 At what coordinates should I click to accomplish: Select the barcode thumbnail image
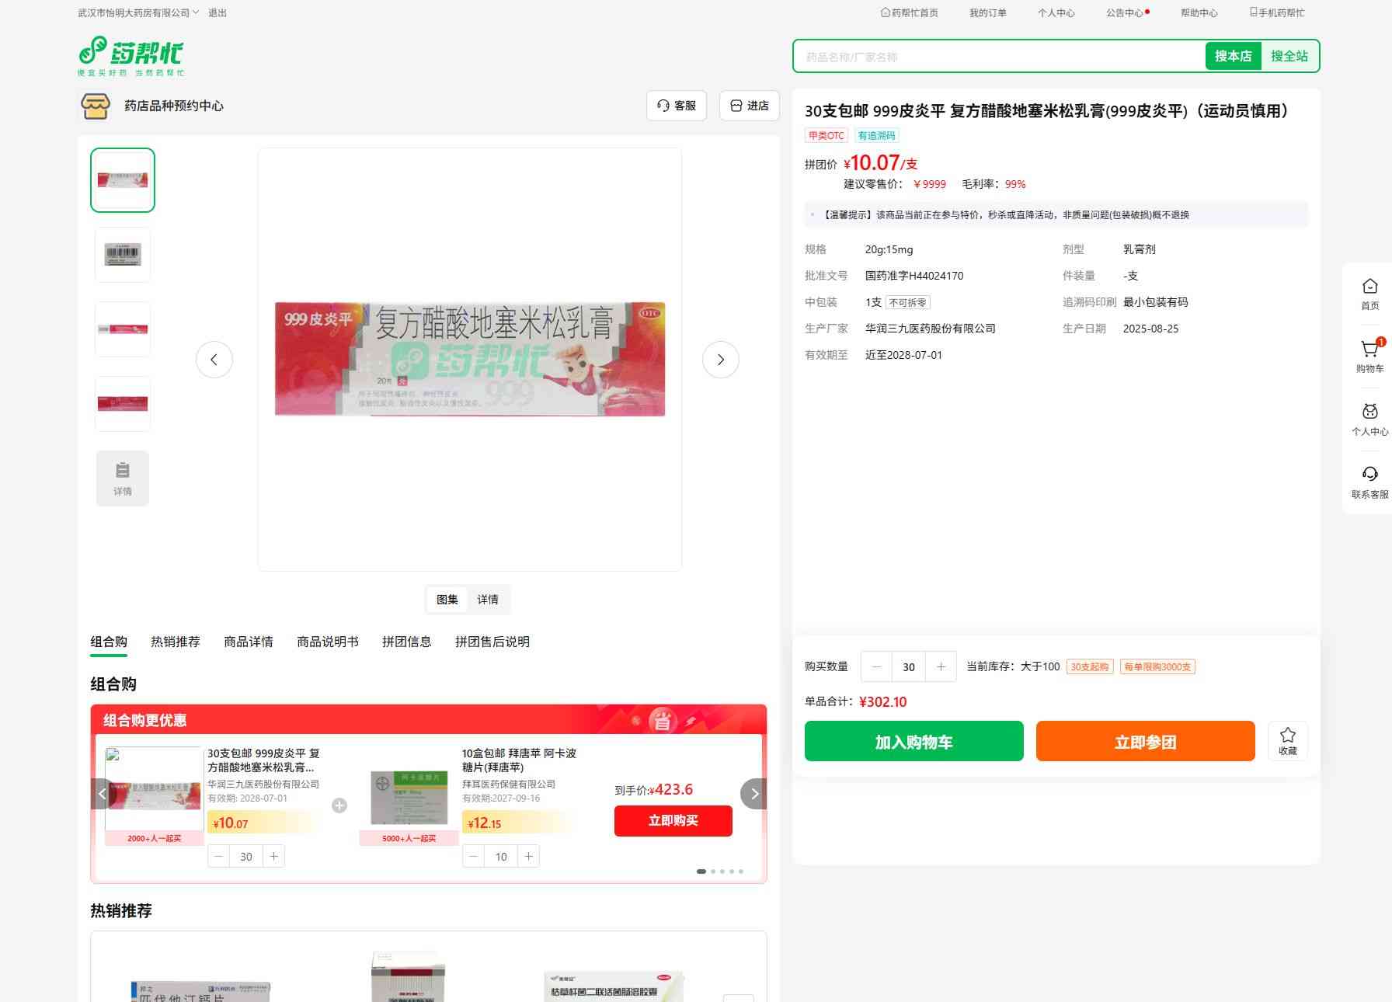(123, 254)
